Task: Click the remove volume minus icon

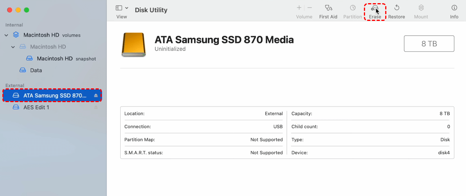Action: coord(309,8)
